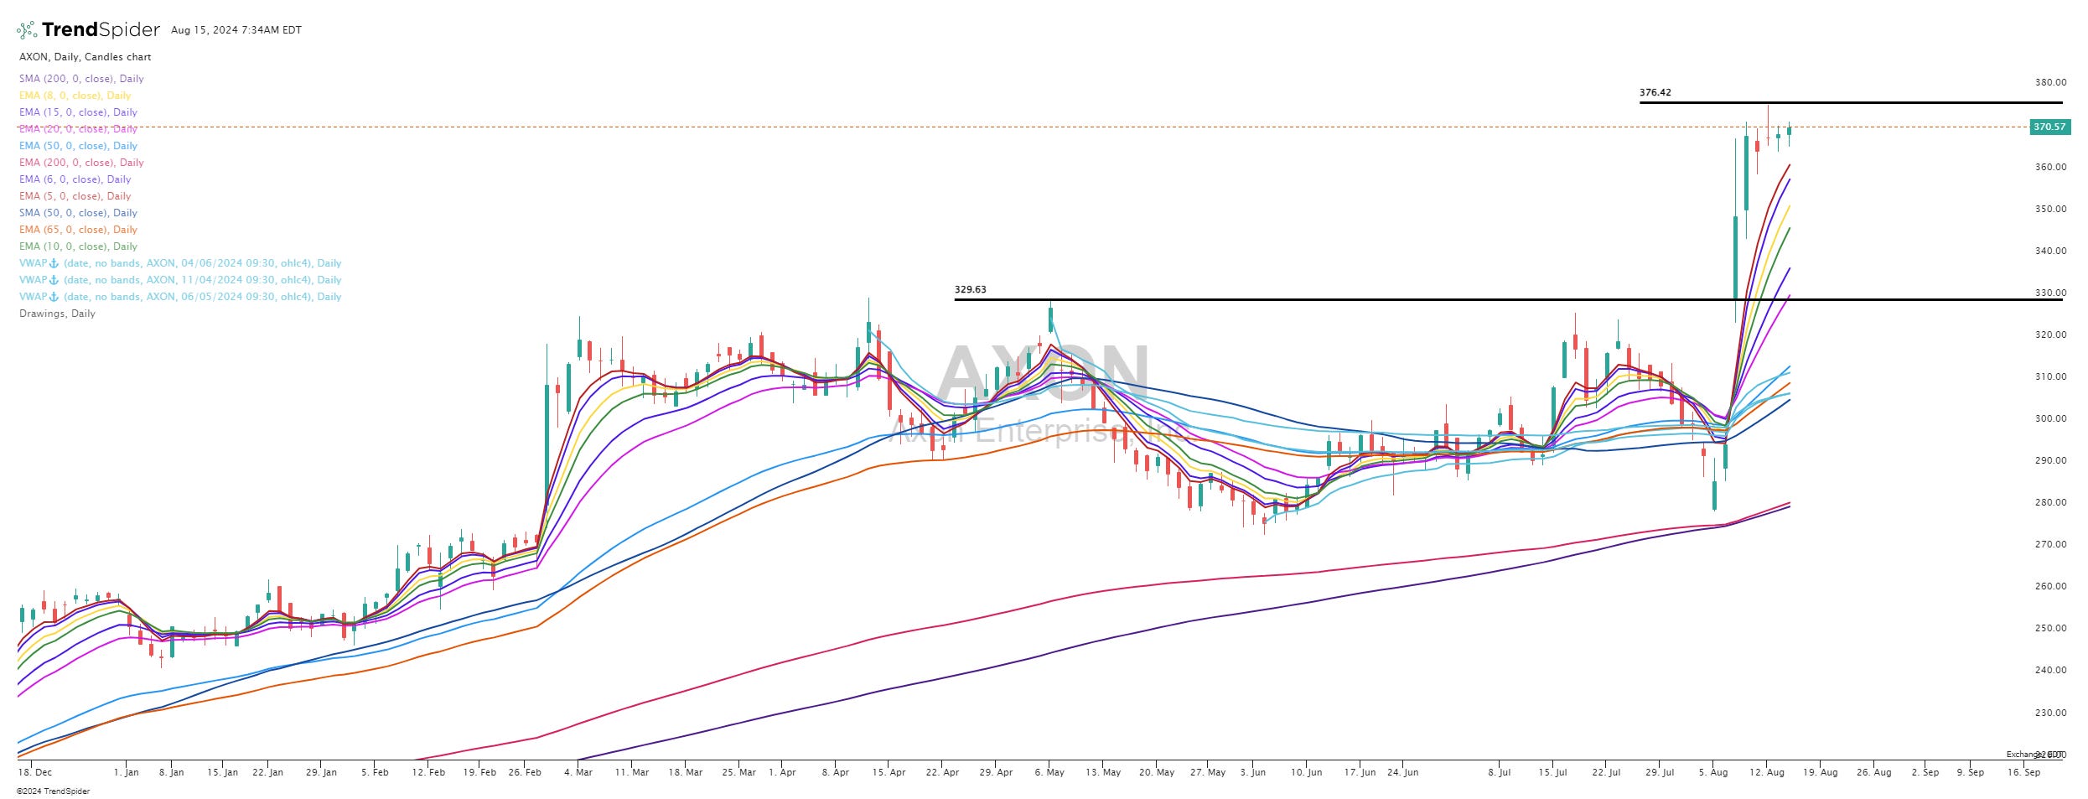Click the 329.63 horizontal level label

(x=970, y=290)
